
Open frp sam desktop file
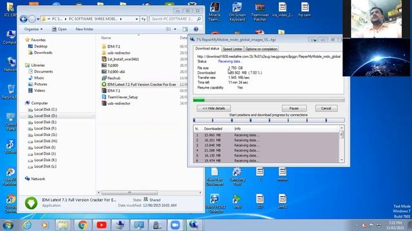point(304,10)
